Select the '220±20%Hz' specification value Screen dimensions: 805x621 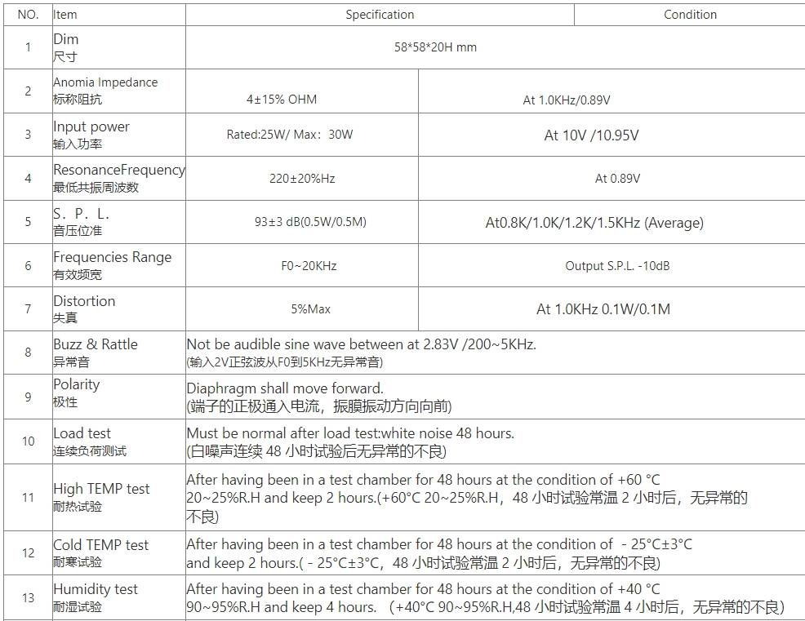pos(302,179)
